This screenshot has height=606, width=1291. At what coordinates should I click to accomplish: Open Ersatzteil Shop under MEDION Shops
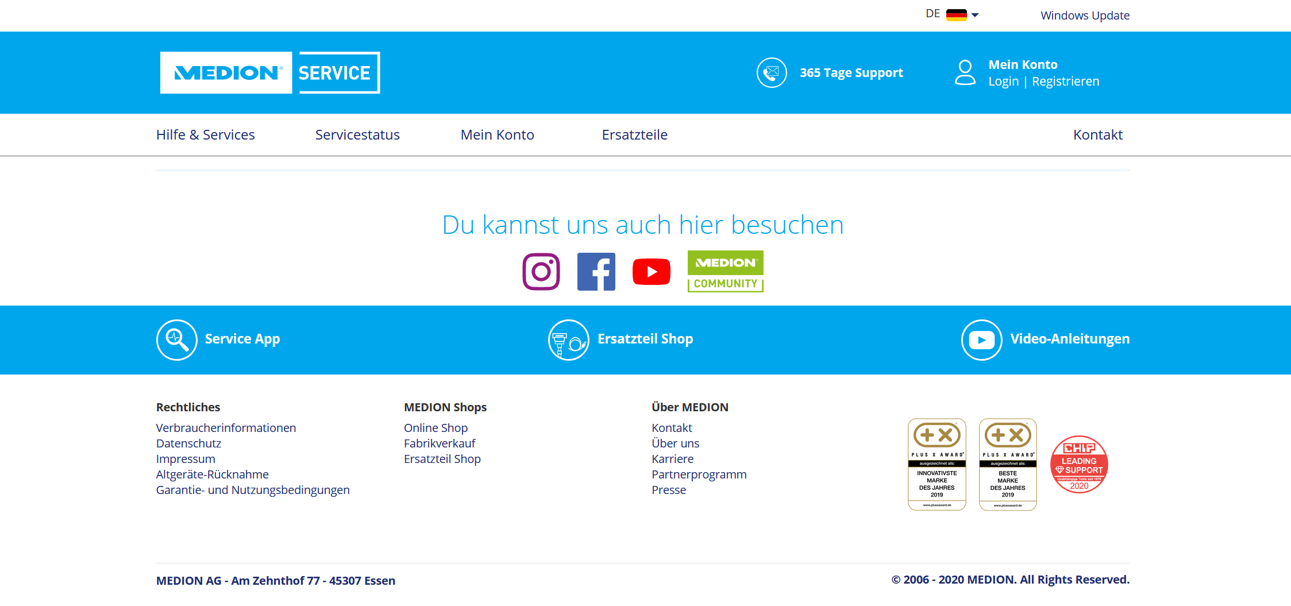coord(442,459)
